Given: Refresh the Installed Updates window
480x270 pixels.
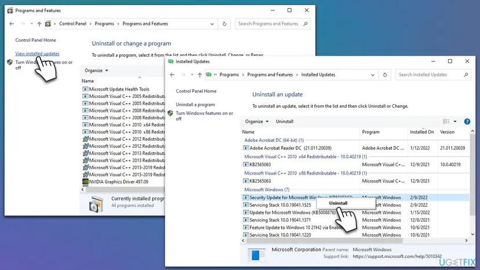Looking at the screenshot, I should click(385, 75).
